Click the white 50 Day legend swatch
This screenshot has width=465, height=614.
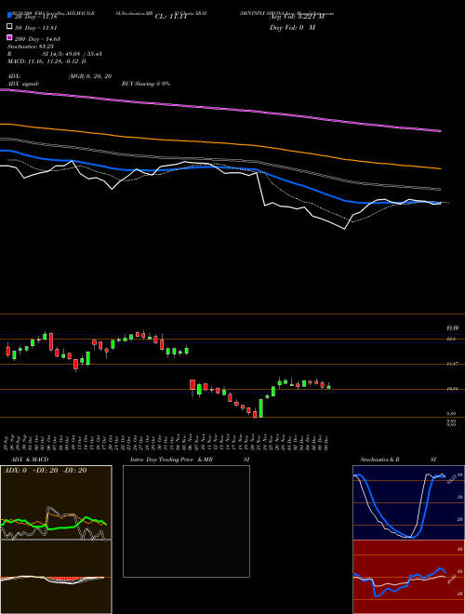pos(9,27)
